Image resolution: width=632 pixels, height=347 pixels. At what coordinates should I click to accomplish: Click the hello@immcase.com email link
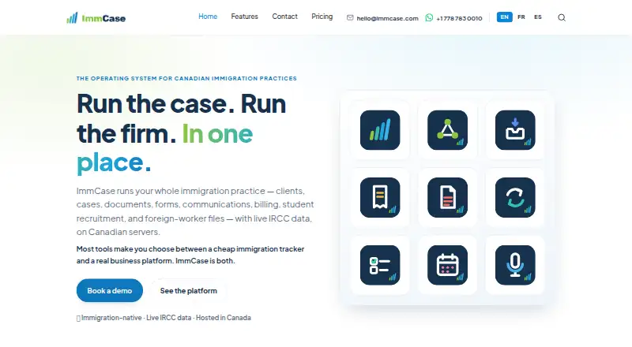pyautogui.click(x=387, y=18)
